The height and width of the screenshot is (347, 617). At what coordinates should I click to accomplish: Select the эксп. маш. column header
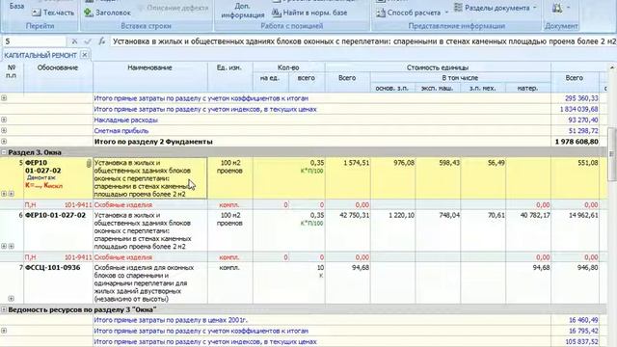(438, 88)
